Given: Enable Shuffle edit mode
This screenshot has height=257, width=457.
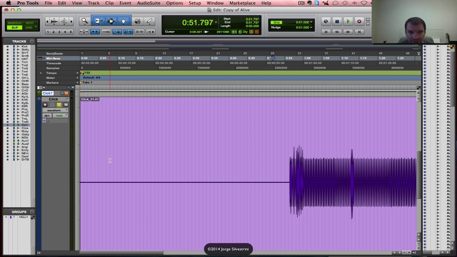Looking at the screenshot, I should [x=14, y=23].
